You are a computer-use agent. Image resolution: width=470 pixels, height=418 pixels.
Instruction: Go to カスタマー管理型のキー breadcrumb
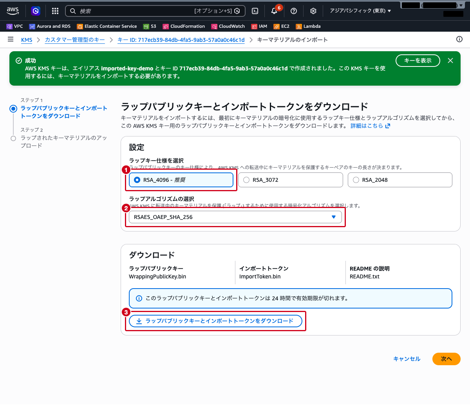pos(75,40)
